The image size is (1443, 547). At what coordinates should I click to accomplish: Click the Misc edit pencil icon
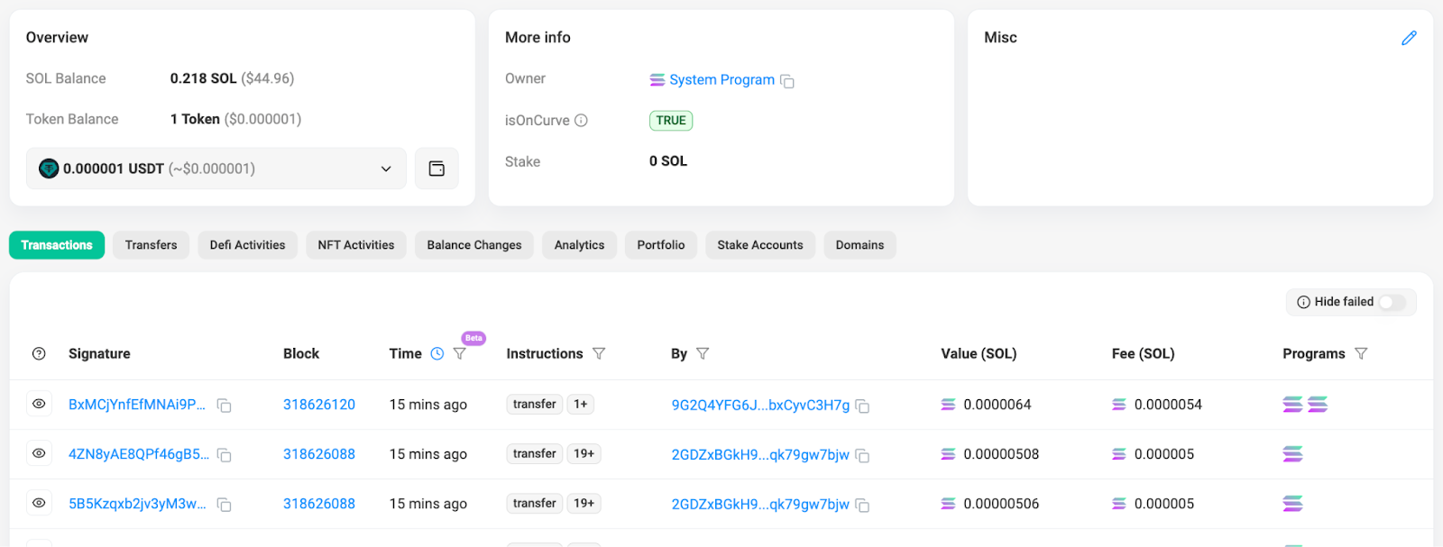[1409, 38]
